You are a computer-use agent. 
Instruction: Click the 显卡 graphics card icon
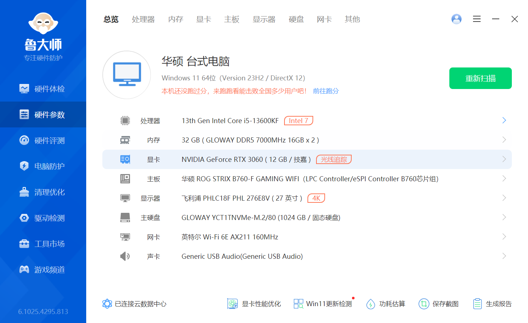point(125,159)
